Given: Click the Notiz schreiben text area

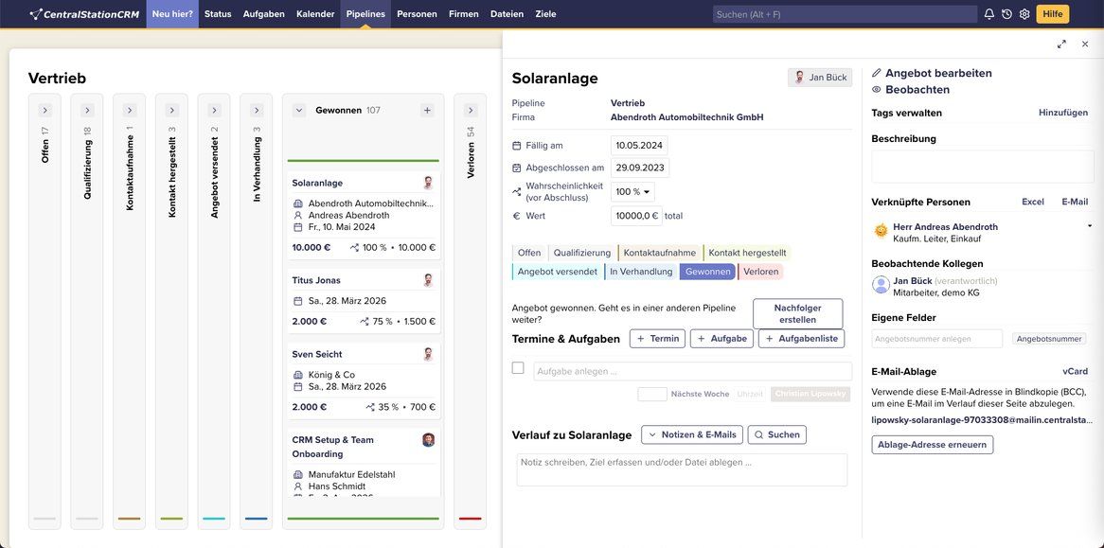Looking at the screenshot, I should click(x=682, y=469).
